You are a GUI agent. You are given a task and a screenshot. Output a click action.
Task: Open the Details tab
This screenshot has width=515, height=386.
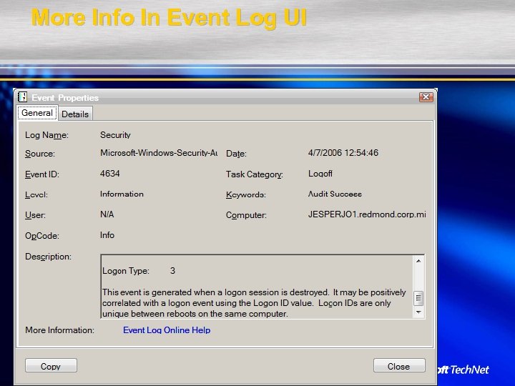(75, 114)
